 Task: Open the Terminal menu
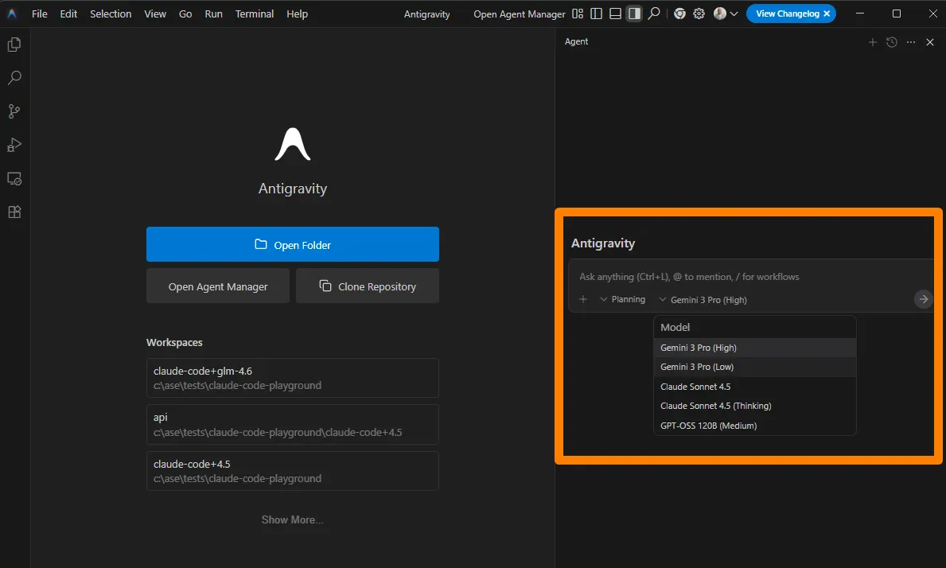(x=254, y=14)
